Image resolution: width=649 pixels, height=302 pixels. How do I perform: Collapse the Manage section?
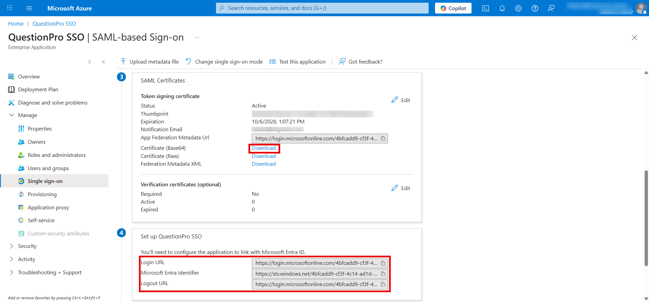coord(11,115)
